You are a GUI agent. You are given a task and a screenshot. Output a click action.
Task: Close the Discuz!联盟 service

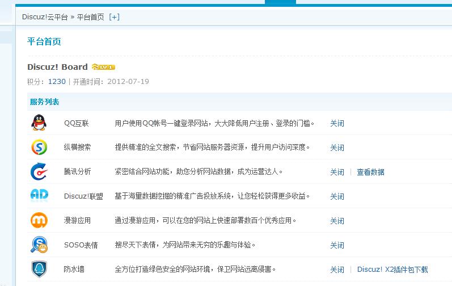pos(337,196)
